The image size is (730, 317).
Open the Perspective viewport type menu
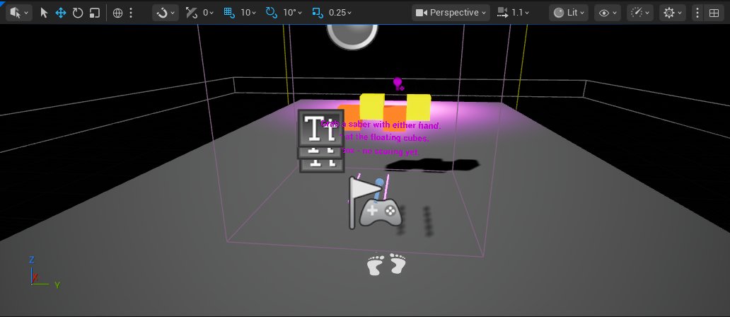click(x=450, y=13)
